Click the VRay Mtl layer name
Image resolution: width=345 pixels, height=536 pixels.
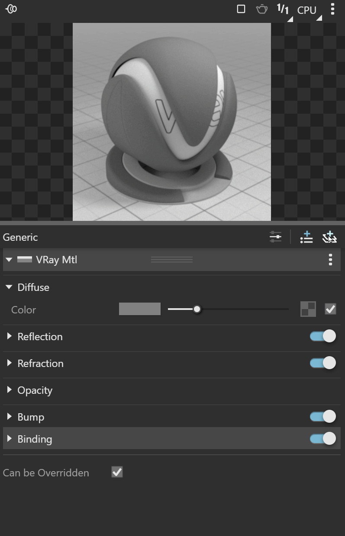coord(57,260)
